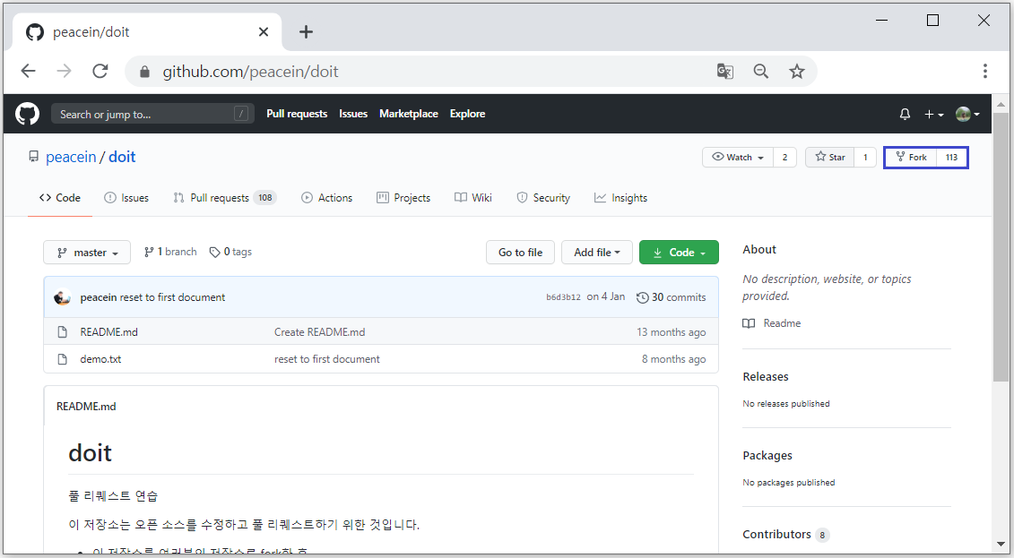The width and height of the screenshot is (1014, 558).
Task: Open commit hash b6d3b12
Action: pyautogui.click(x=563, y=297)
